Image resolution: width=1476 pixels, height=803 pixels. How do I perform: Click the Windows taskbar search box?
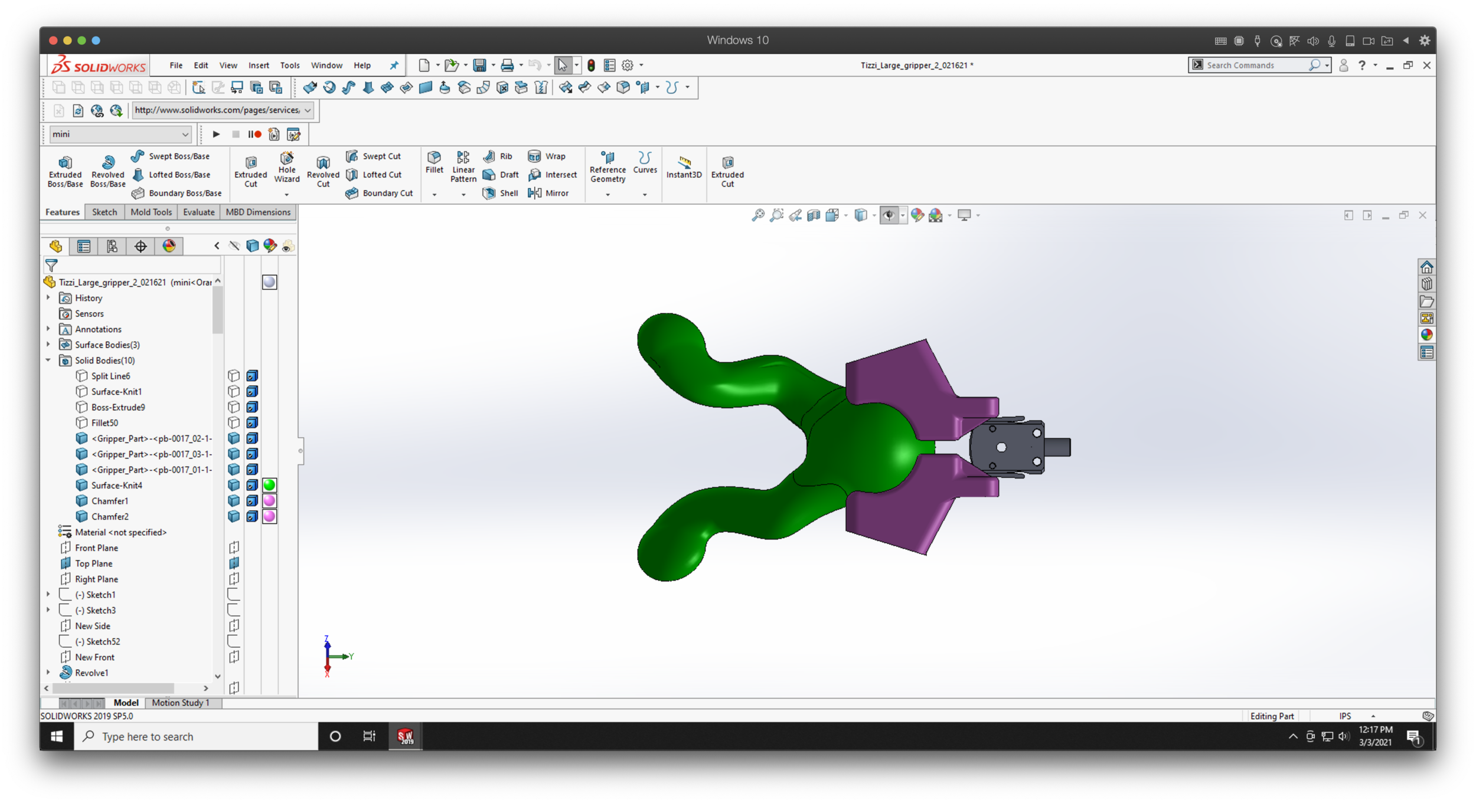[x=196, y=736]
